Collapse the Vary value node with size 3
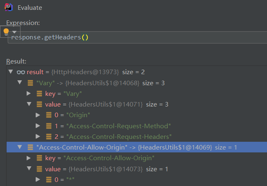The height and width of the screenshot is (186, 267). click(x=29, y=104)
